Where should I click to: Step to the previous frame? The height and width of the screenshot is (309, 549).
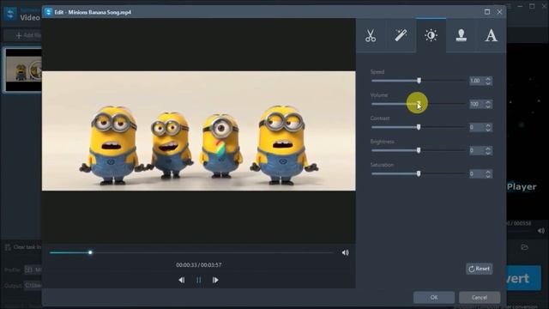[181, 280]
